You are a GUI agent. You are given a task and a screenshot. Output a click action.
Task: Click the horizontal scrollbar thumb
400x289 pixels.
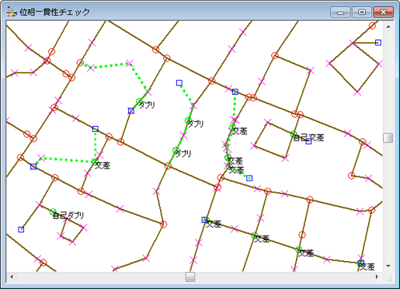click(190, 277)
